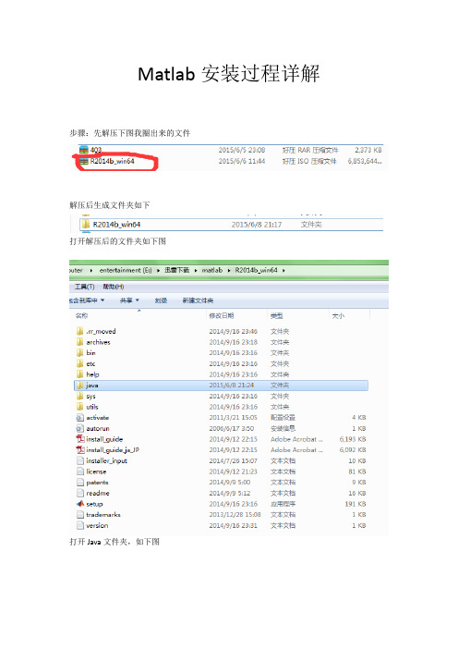Screen dimensions: 458x649
Task: Select the readme file name
Action: click(x=98, y=494)
